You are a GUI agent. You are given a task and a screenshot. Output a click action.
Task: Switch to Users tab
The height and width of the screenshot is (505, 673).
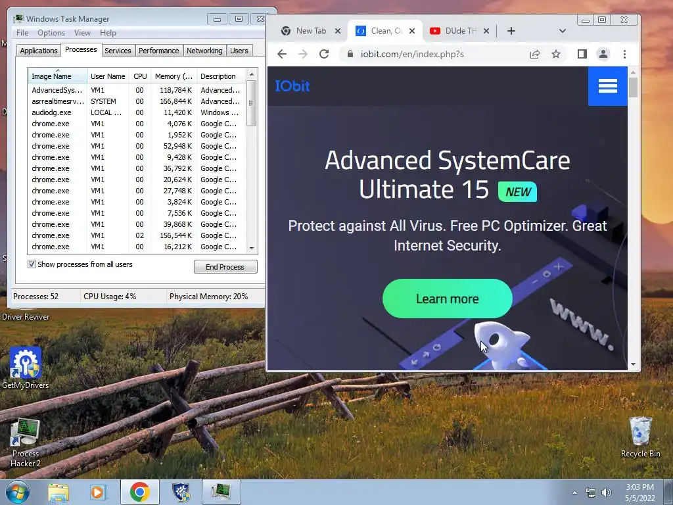coord(239,51)
